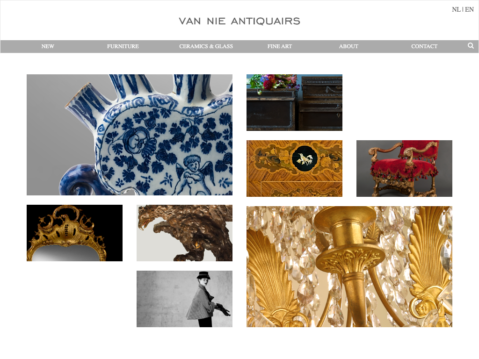Screen dimensions: 479x359
Task: Open the FURNITURE menu item
Action: coord(123,46)
